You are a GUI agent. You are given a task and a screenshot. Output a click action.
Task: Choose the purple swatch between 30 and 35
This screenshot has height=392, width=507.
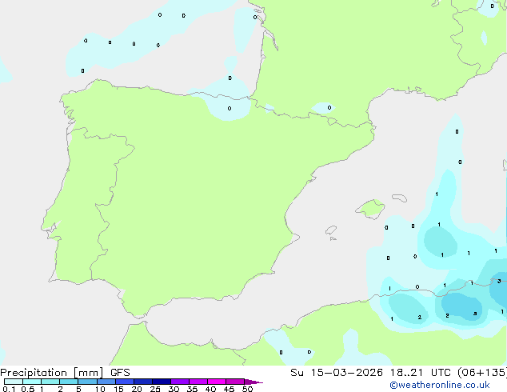pyautogui.click(x=180, y=382)
